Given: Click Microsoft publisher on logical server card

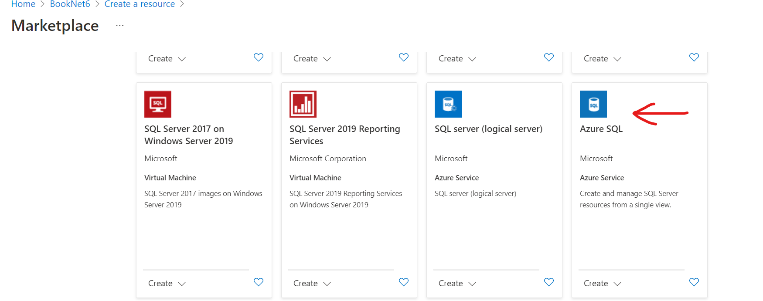Looking at the screenshot, I should (x=451, y=159).
